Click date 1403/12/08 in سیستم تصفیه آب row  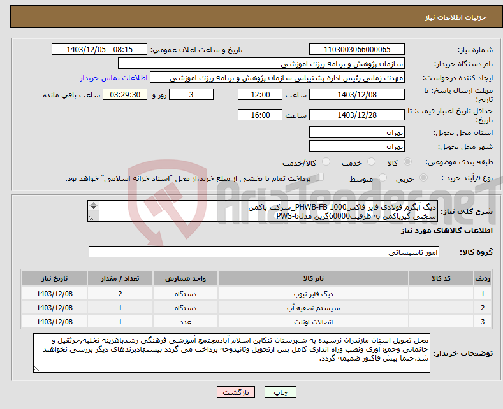pyautogui.click(x=55, y=308)
